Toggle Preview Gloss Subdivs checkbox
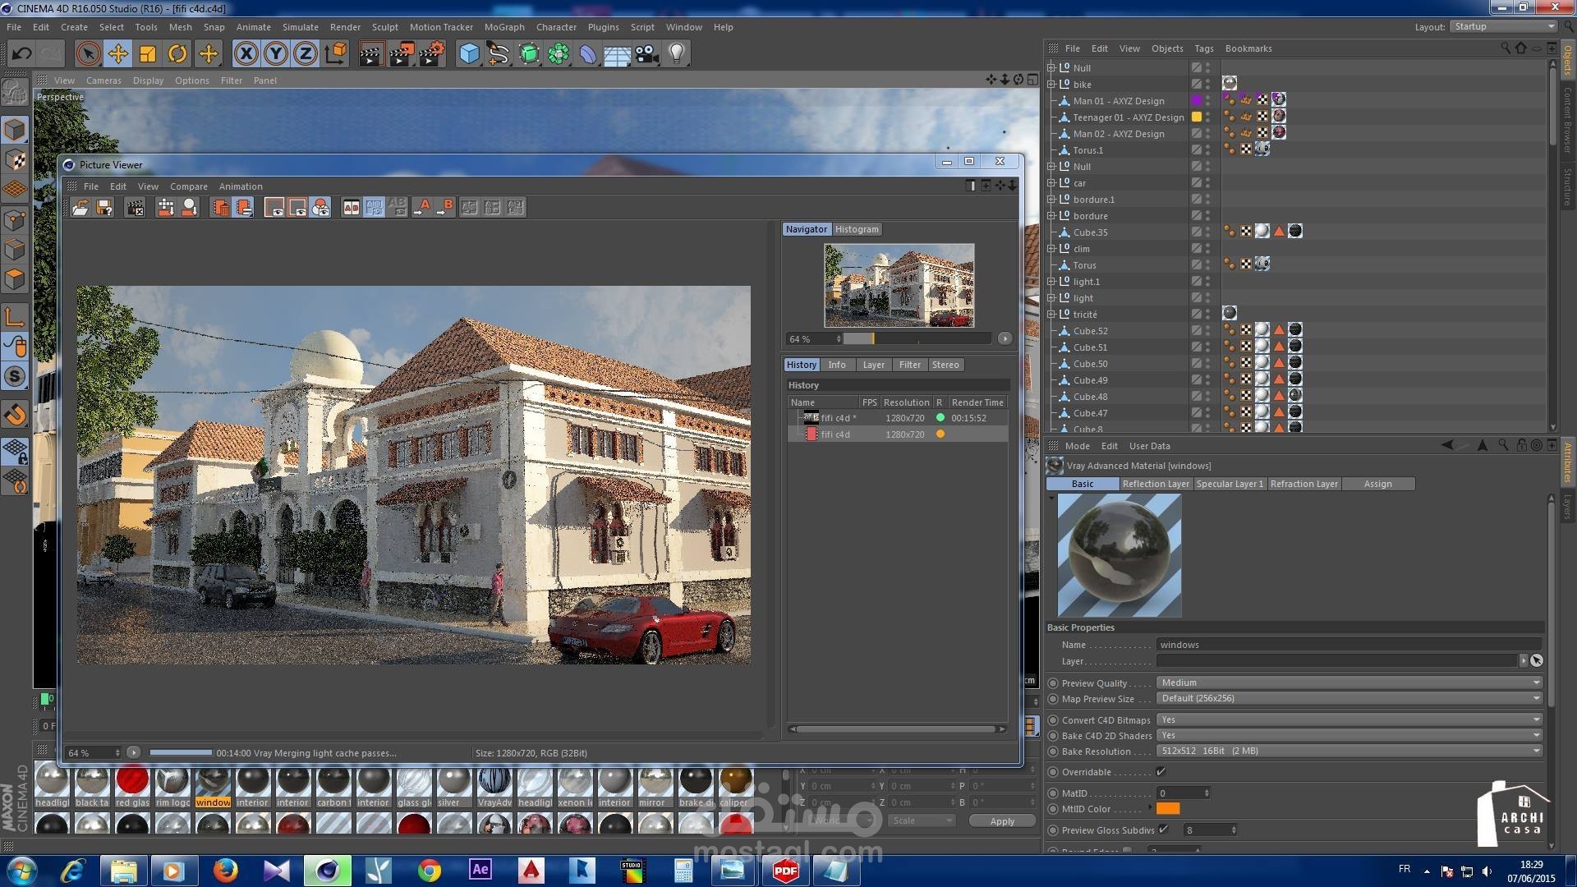This screenshot has height=887, width=1577. point(1163,830)
